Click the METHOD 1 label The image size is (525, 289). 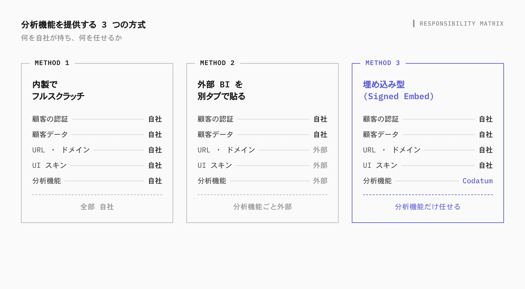[52, 63]
